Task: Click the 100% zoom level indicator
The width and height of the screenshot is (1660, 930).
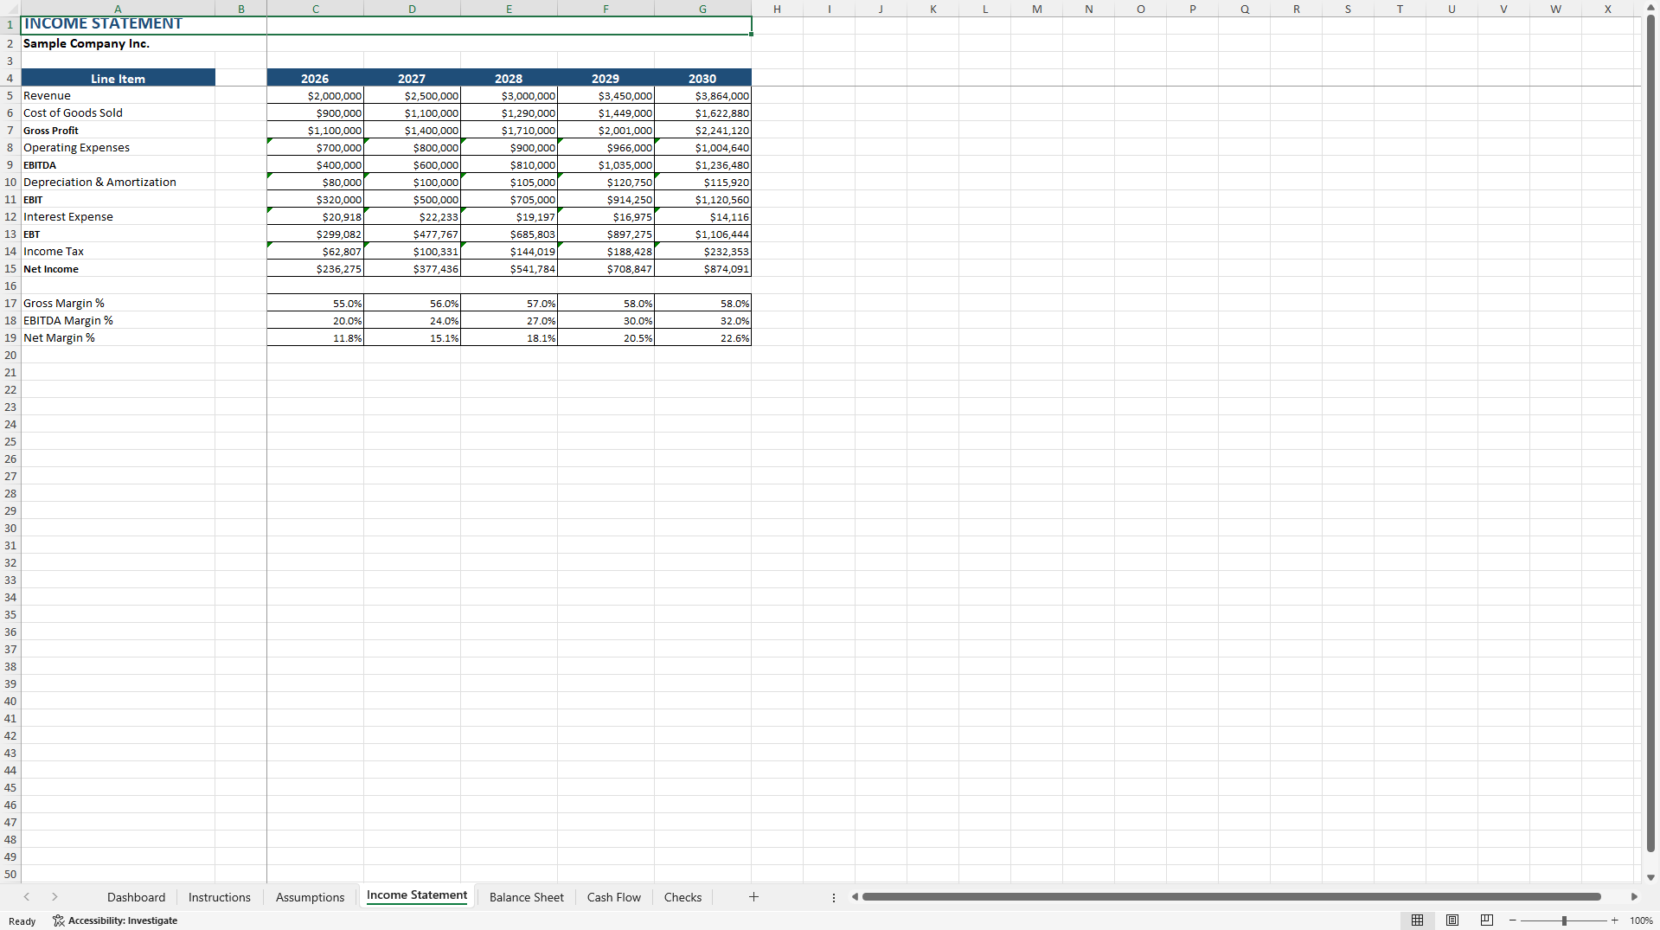Action: [1641, 920]
